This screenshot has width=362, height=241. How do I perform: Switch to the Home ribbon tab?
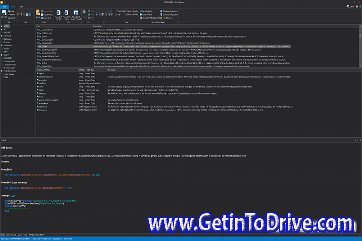coord(13,7)
